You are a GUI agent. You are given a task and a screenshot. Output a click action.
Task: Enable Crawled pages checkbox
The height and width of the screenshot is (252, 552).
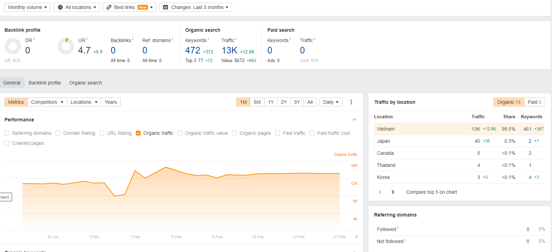coord(7,143)
